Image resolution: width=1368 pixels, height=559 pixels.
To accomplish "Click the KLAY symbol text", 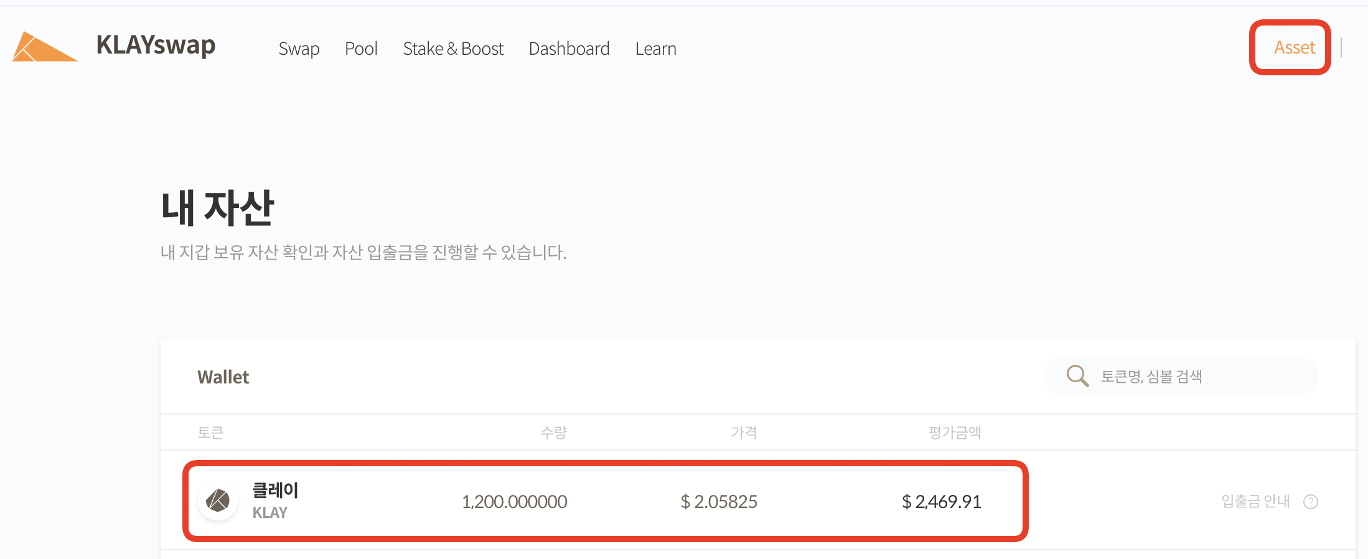I will coord(269,513).
